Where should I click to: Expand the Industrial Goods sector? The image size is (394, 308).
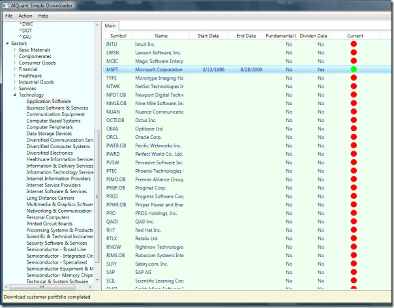coord(15,82)
